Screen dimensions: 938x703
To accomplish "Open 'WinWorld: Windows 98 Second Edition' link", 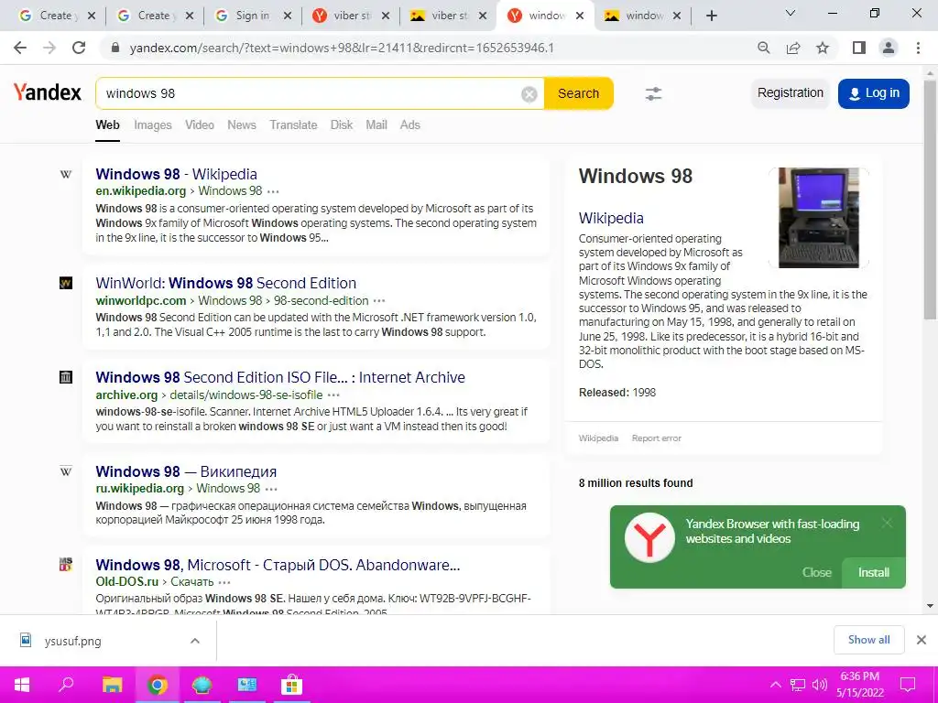I will point(226,283).
